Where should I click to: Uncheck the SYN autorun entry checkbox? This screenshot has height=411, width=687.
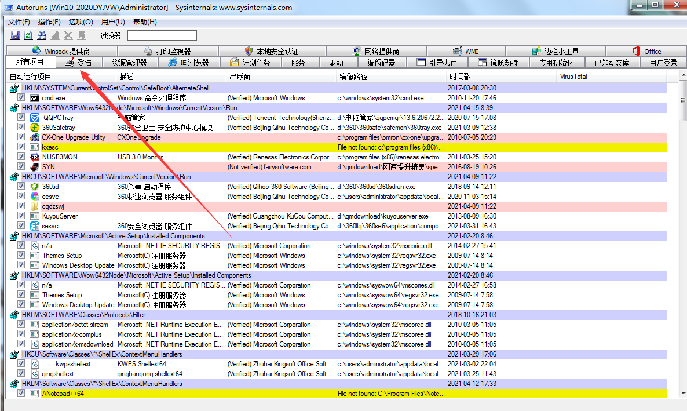tap(21, 167)
